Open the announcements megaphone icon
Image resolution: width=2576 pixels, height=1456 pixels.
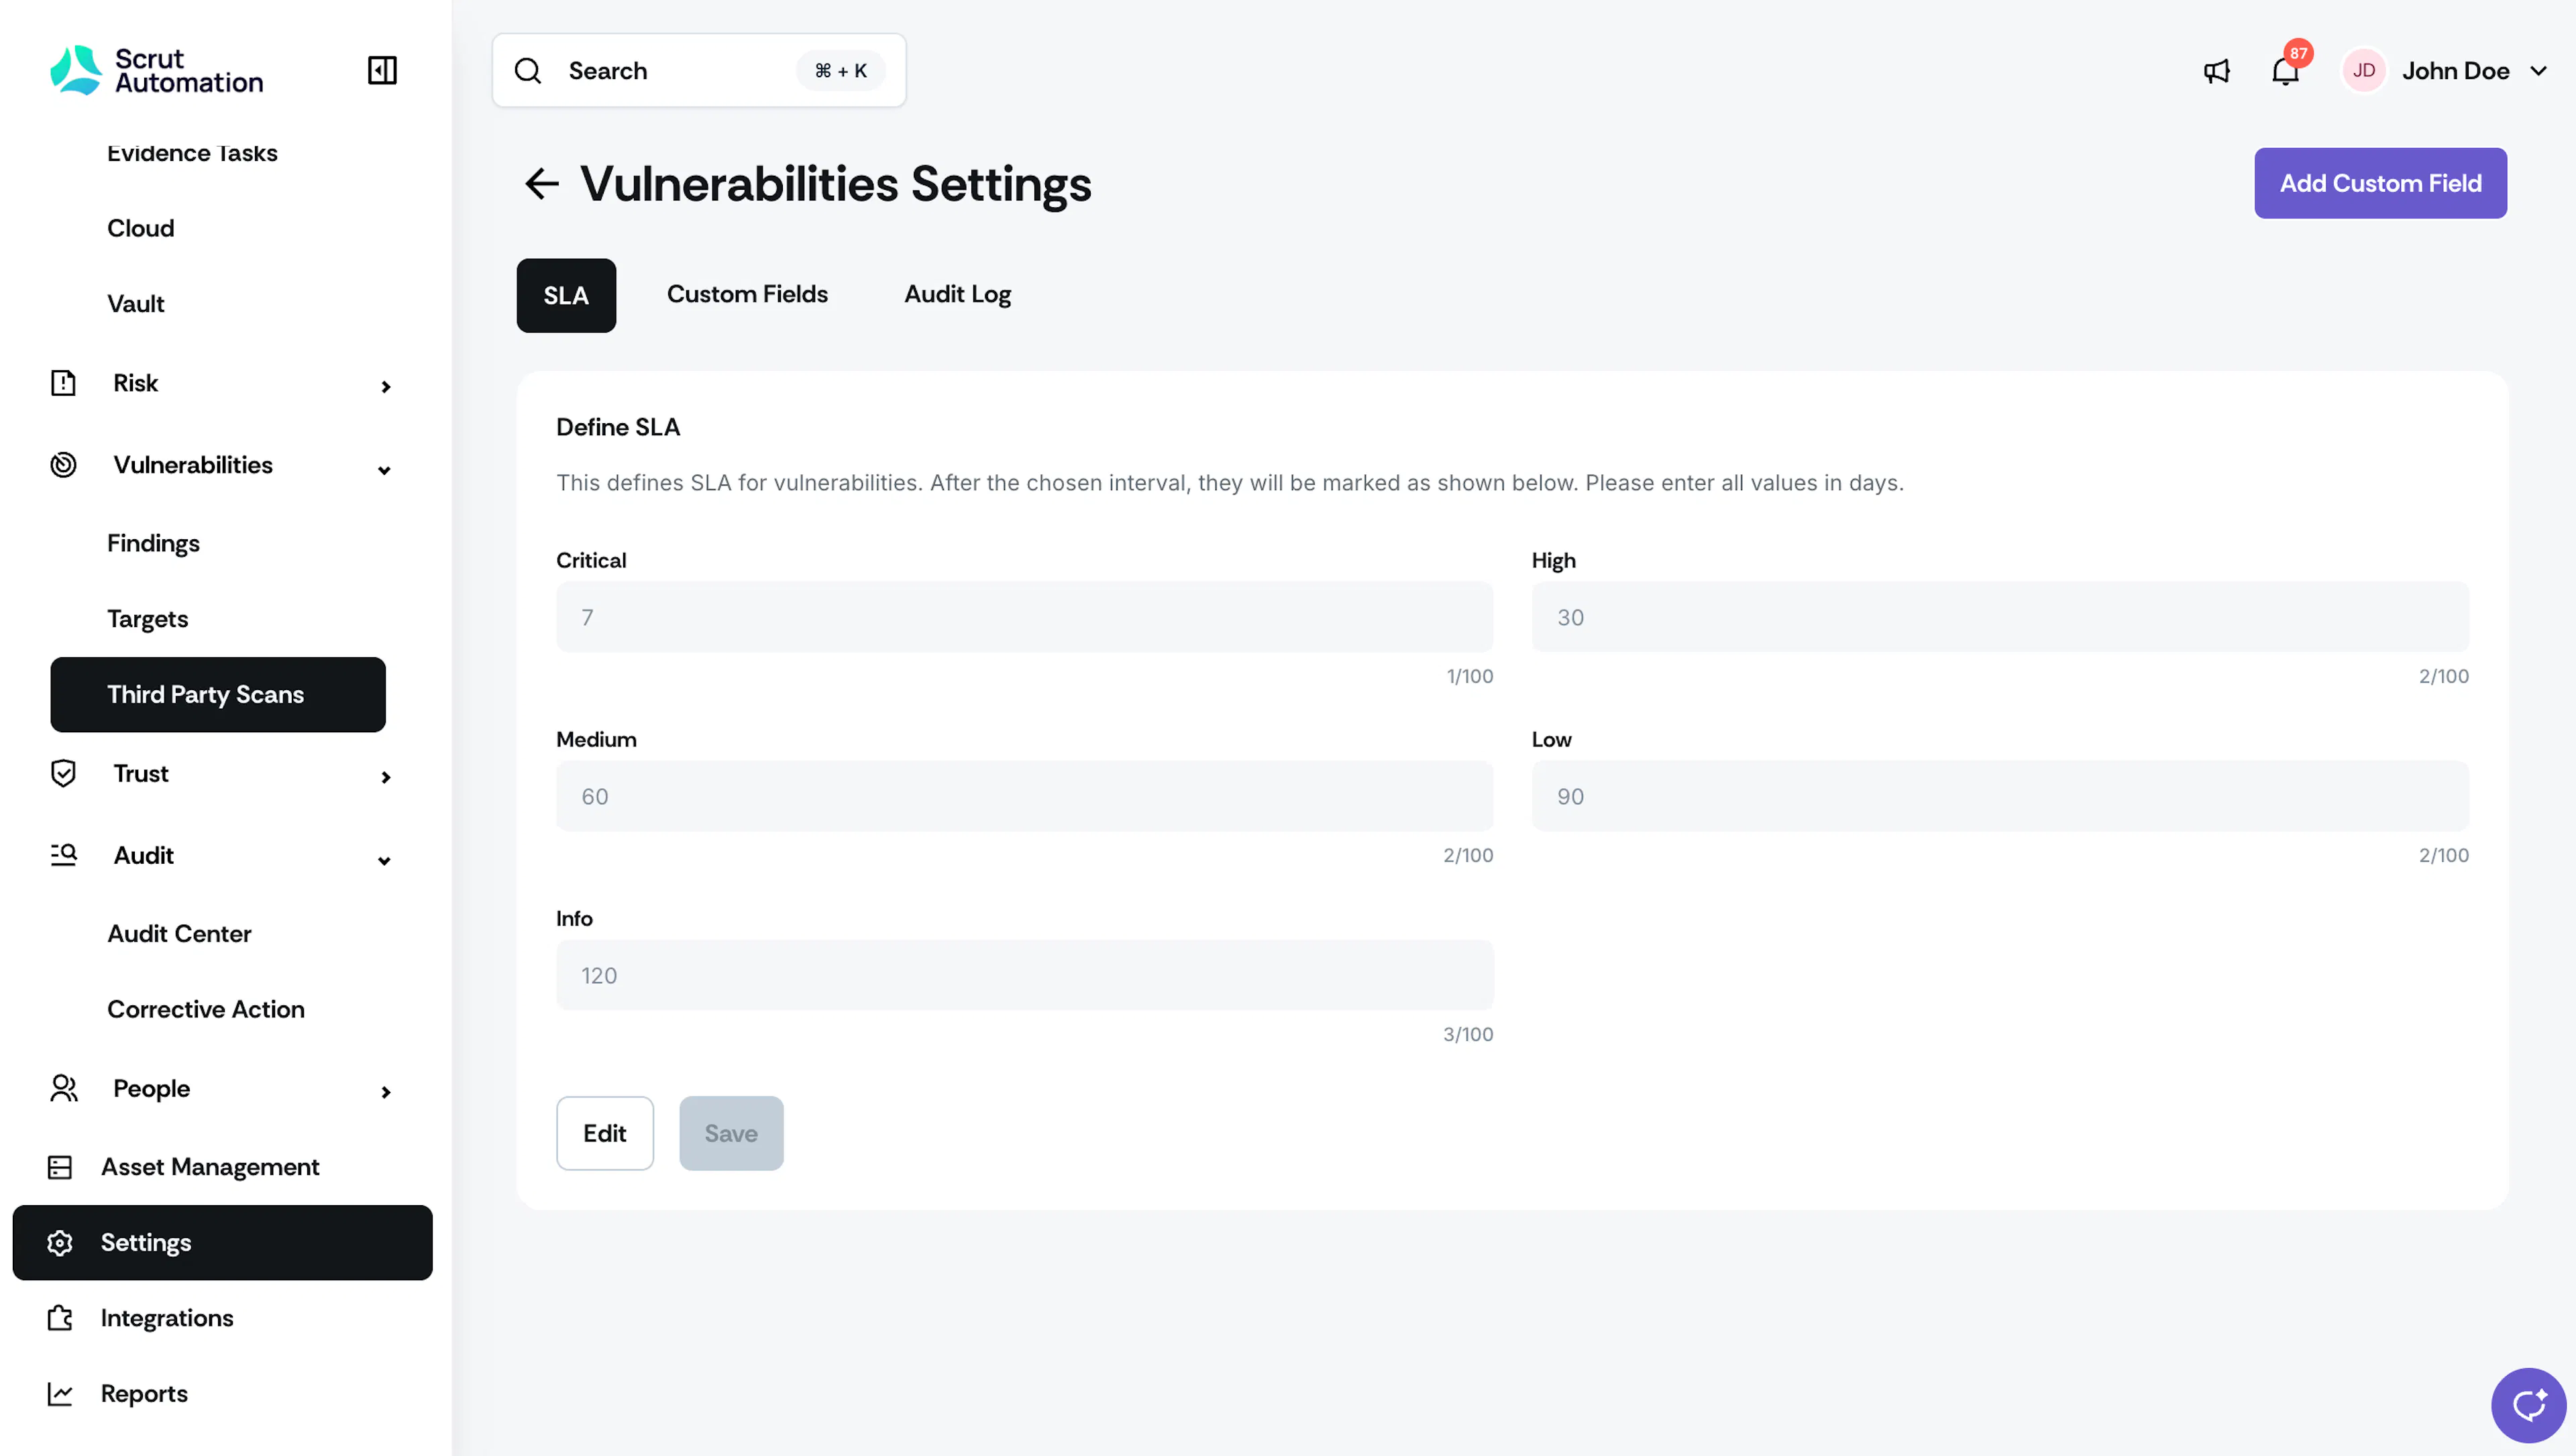click(2217, 71)
